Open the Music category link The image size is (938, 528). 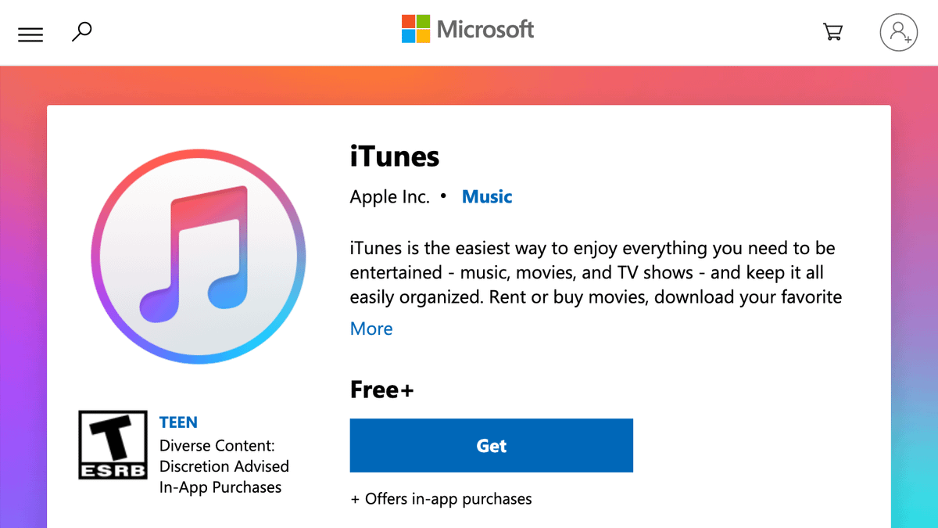pos(487,197)
